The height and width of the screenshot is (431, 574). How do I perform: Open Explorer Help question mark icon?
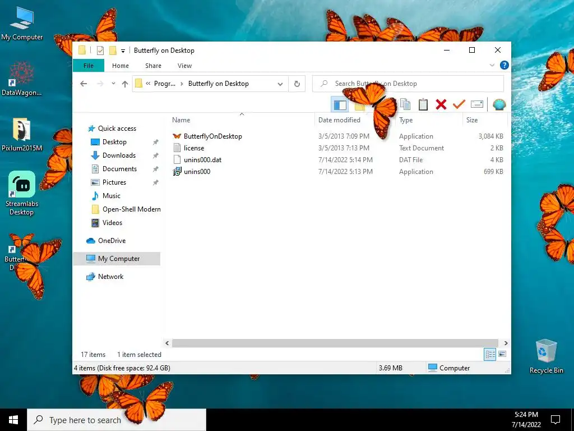504,65
